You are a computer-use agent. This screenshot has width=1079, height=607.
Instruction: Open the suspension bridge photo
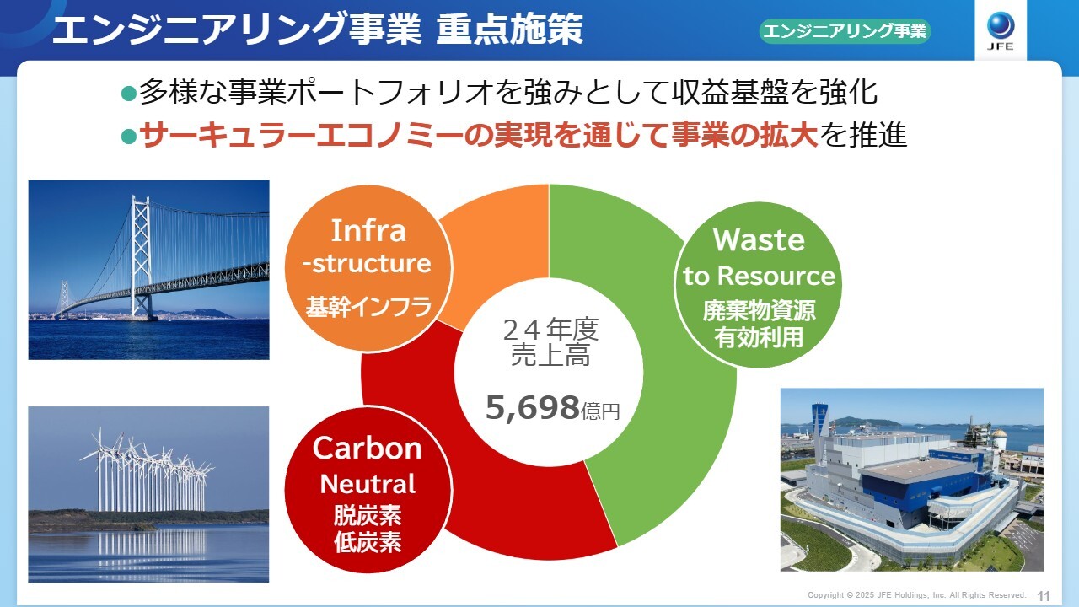point(149,270)
